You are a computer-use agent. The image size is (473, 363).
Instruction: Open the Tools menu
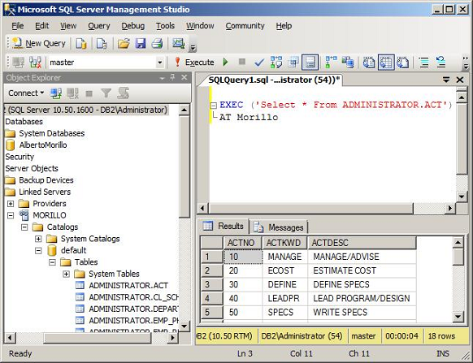pyautogui.click(x=165, y=26)
